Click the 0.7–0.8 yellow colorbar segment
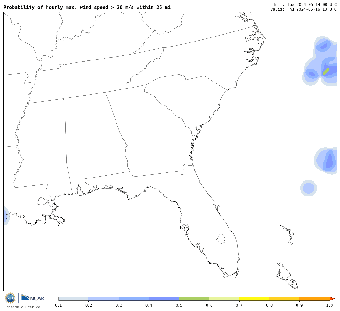 coord(254,299)
